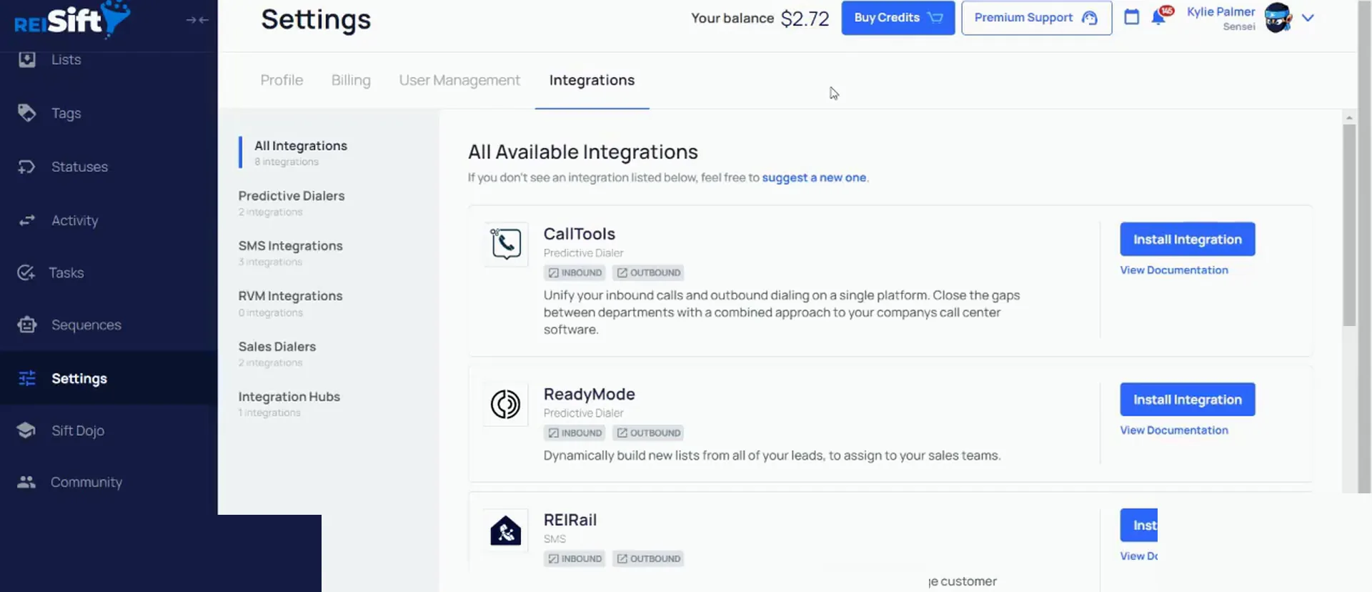Filter by Sales Dialers
1372x592 pixels.
click(277, 354)
